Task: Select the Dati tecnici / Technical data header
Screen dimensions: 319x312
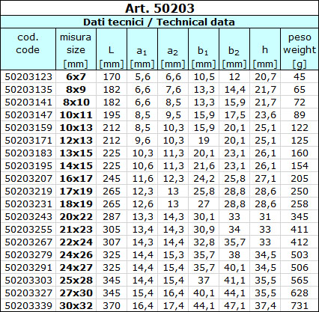Action: pyautogui.click(x=159, y=22)
